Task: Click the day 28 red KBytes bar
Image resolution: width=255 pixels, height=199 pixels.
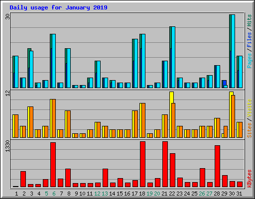Action: pyautogui.click(x=217, y=166)
